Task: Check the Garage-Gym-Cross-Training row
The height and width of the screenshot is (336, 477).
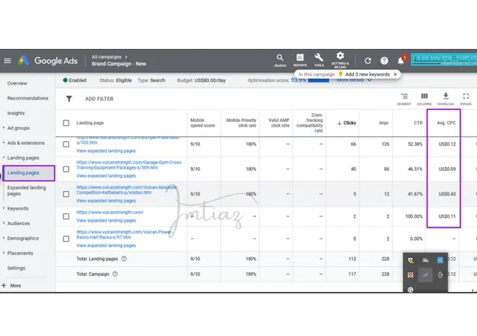Action: pyautogui.click(x=66, y=169)
